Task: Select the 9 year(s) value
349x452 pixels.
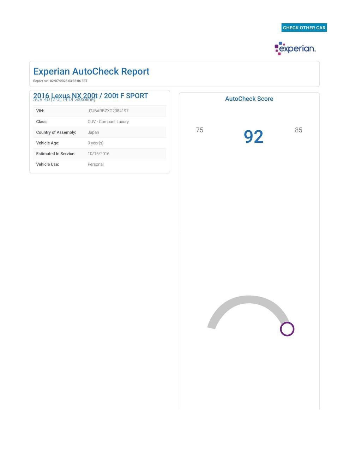Action: tap(96, 143)
